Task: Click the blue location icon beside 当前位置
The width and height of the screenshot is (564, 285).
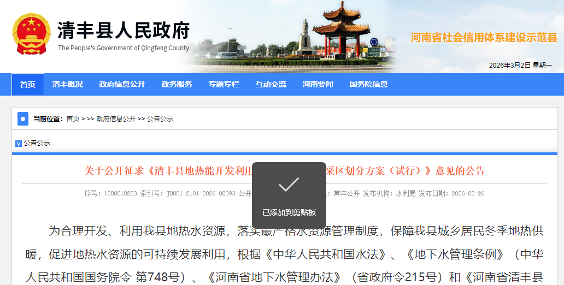Action: click(x=23, y=118)
